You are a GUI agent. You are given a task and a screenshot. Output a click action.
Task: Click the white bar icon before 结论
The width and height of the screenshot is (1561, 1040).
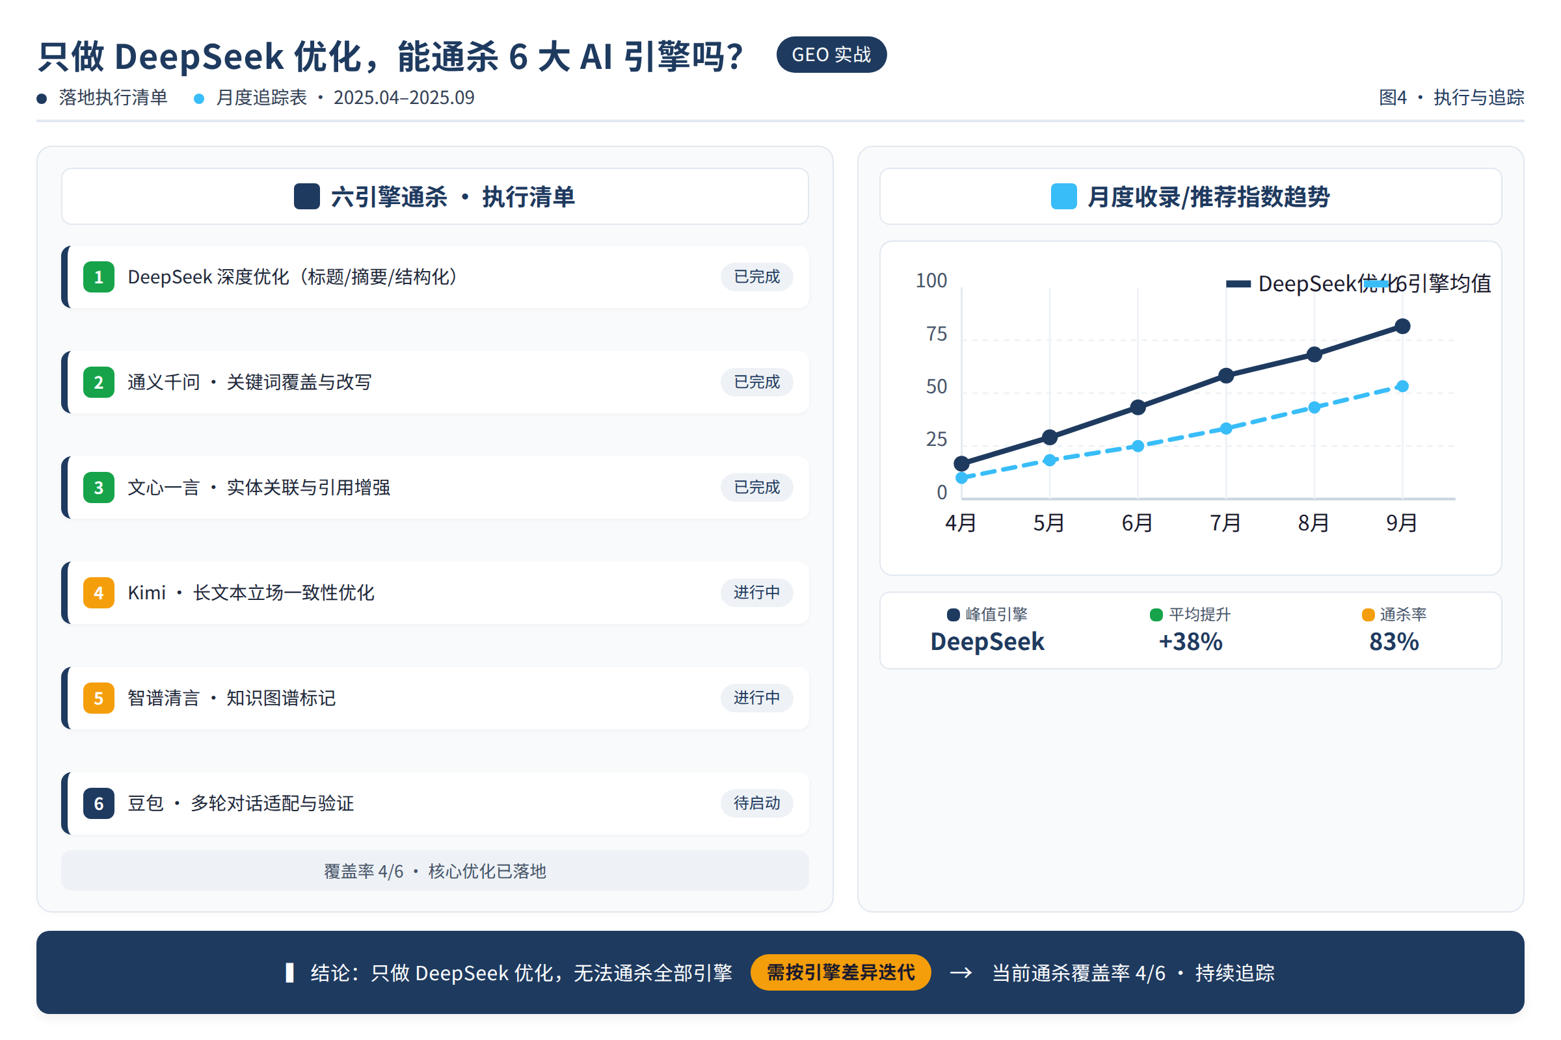pos(289,973)
